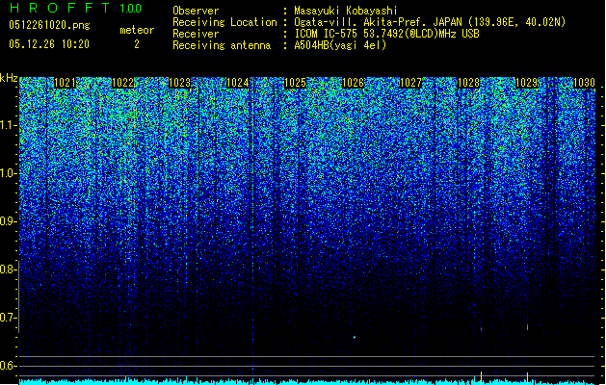Click the cyan signal level strip
This screenshot has height=385, width=606.
tap(307, 382)
